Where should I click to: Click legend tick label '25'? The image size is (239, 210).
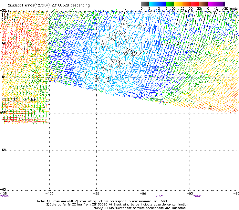click(x=182, y=9)
